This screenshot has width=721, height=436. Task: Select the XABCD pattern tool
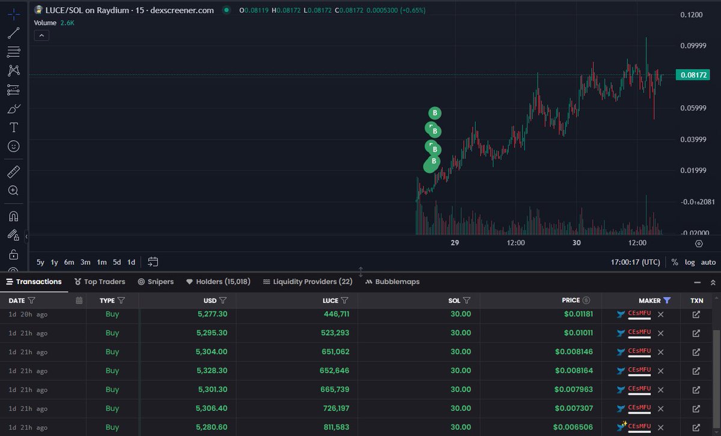13,70
